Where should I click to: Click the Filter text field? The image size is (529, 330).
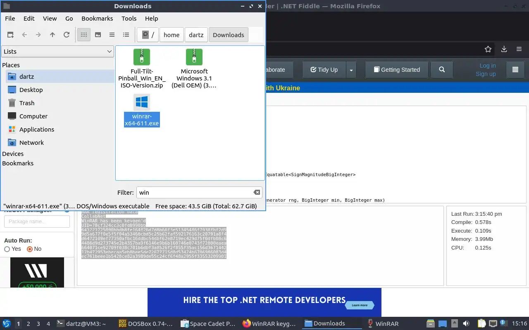coord(195,193)
